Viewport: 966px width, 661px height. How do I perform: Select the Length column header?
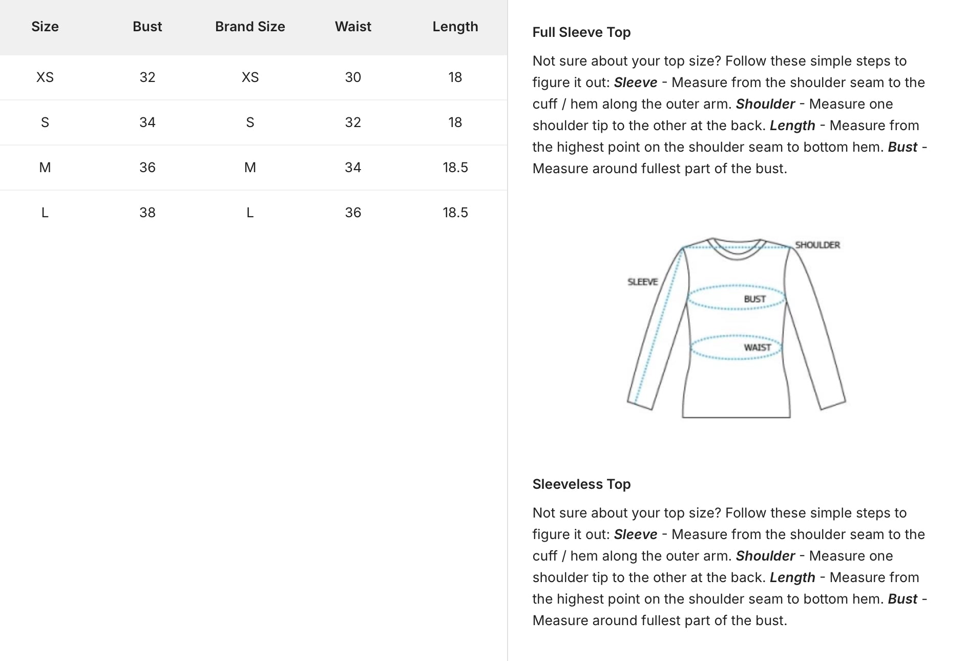pyautogui.click(x=455, y=27)
